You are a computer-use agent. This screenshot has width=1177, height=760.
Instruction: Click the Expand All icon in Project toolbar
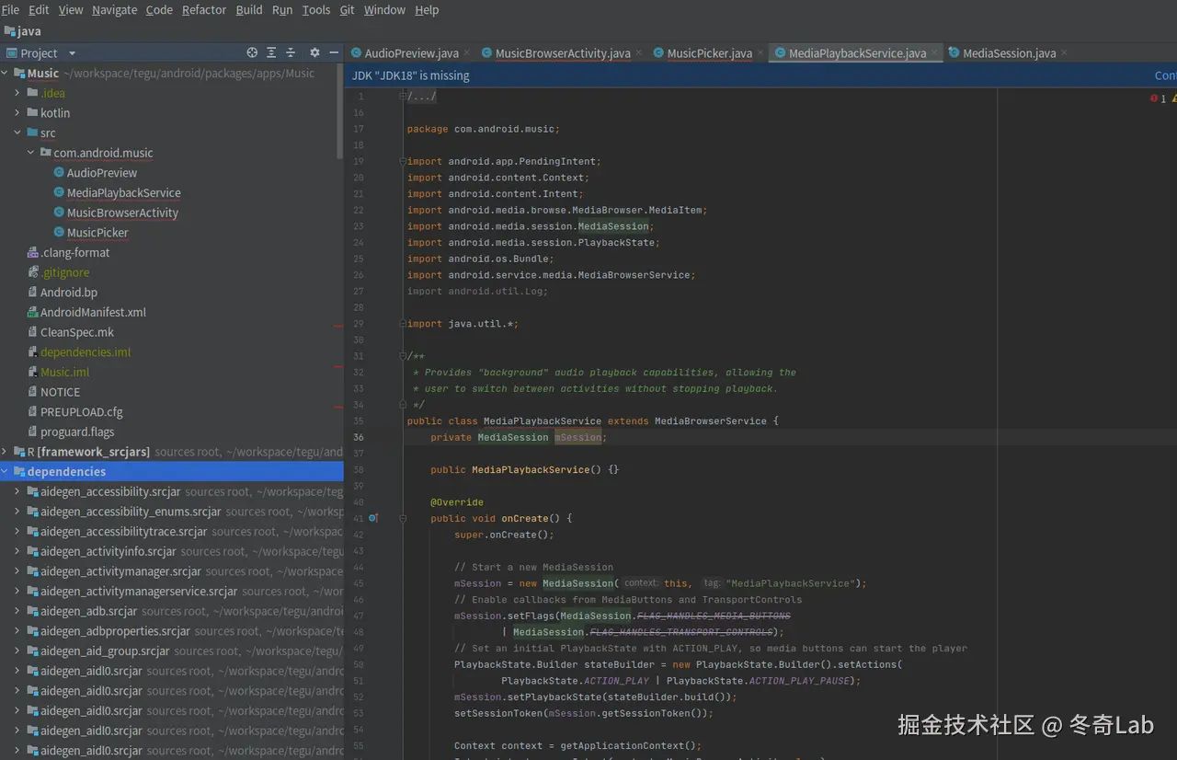(269, 52)
